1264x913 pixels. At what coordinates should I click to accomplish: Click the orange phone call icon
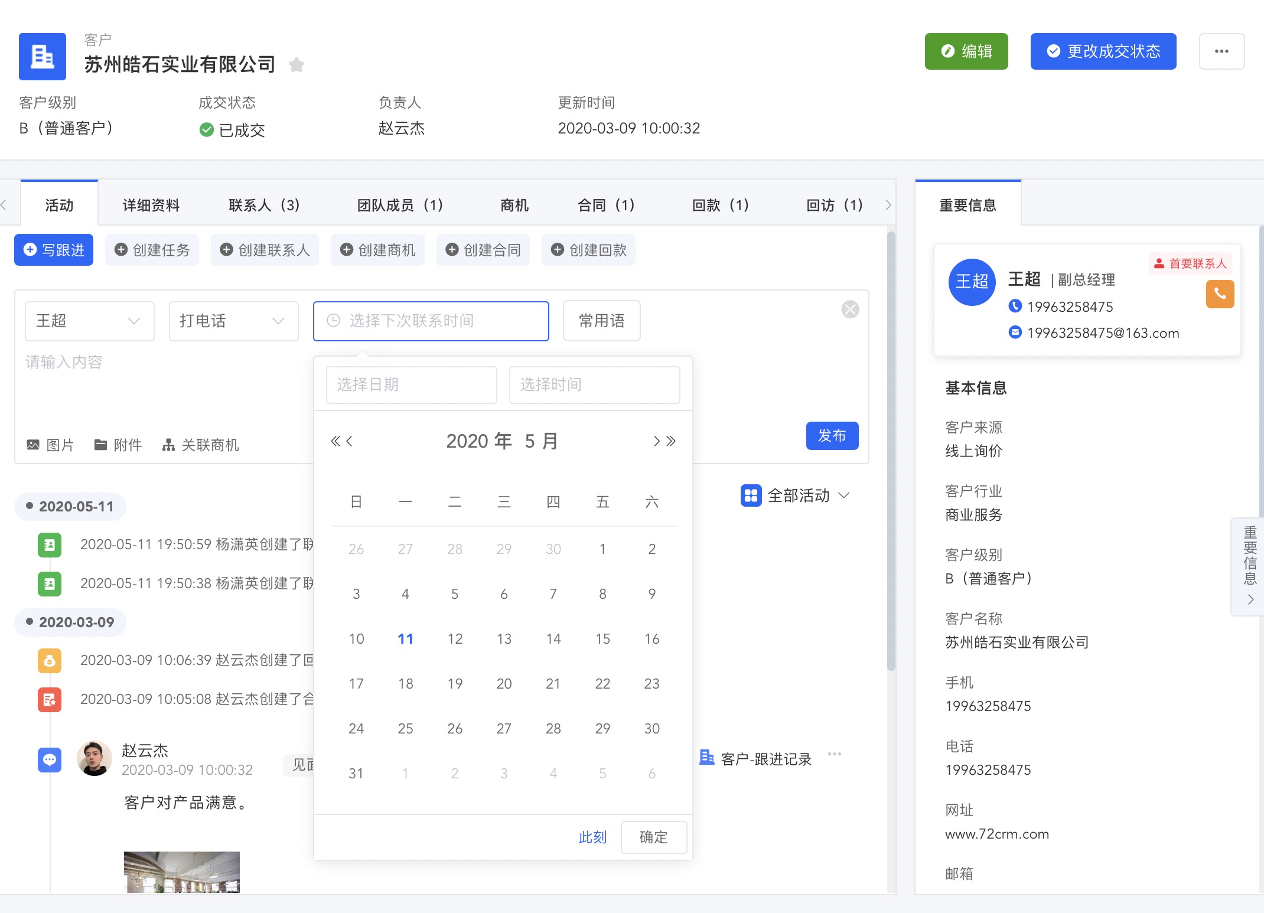pyautogui.click(x=1220, y=294)
